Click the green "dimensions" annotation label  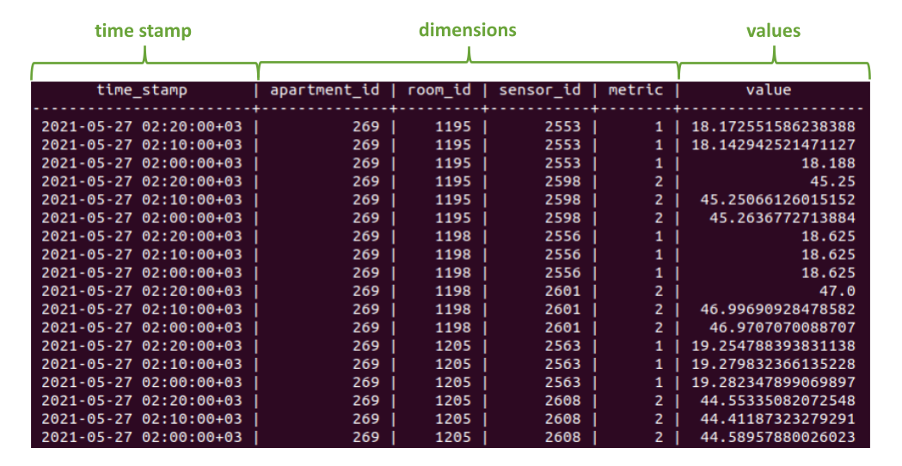(x=467, y=30)
